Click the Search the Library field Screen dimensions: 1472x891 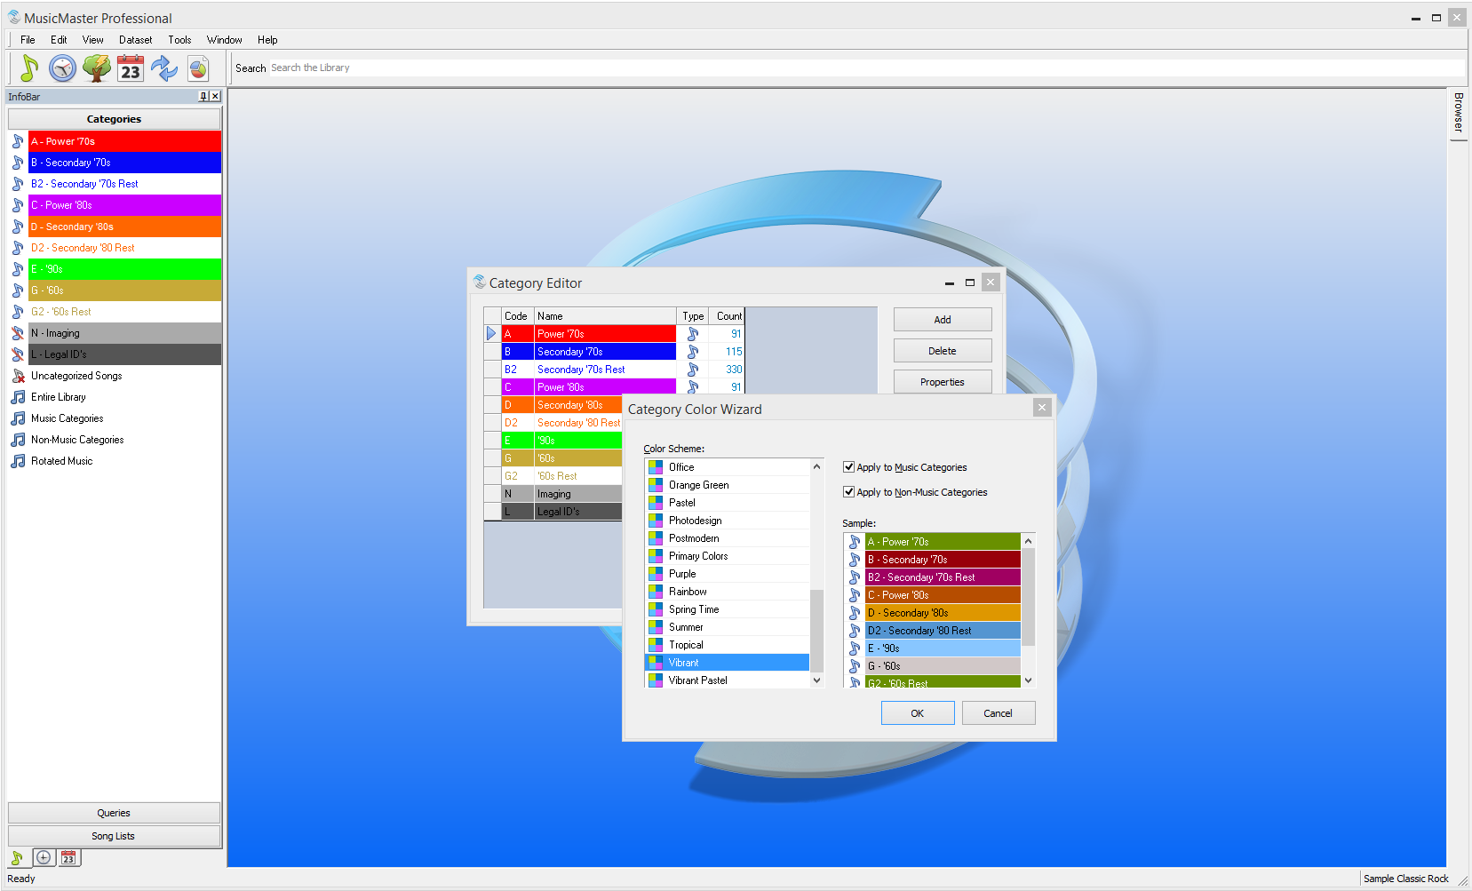[866, 68]
